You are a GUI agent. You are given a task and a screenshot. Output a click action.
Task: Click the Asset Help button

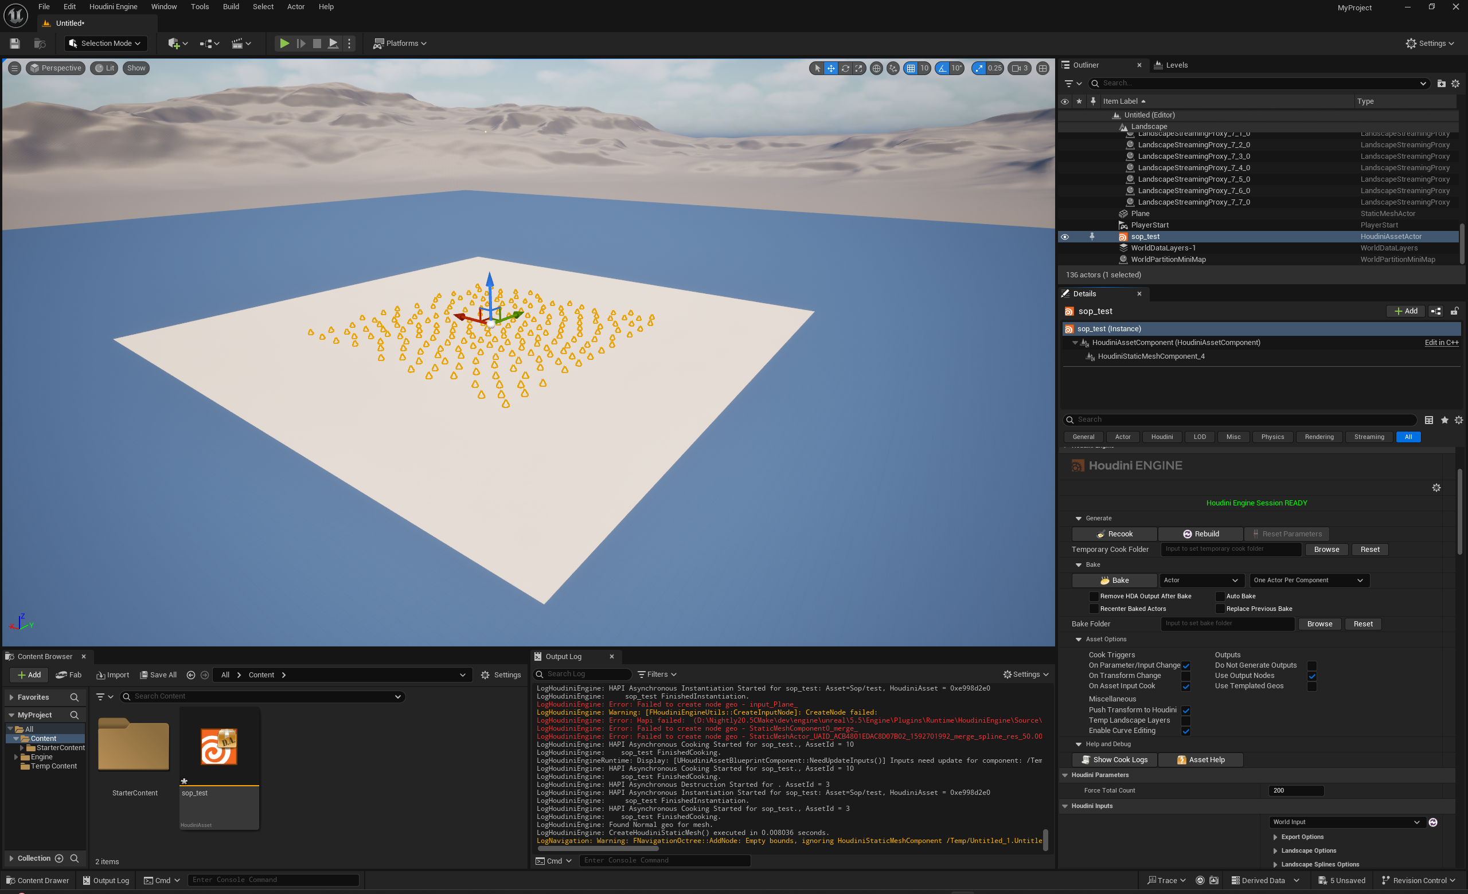pyautogui.click(x=1201, y=760)
